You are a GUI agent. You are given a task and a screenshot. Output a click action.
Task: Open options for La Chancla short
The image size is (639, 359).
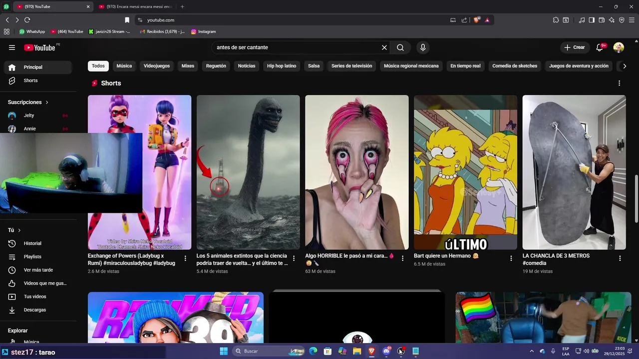click(x=620, y=258)
